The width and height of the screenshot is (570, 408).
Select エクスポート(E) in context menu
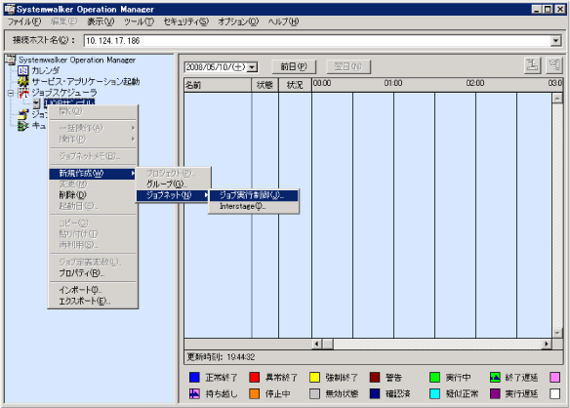click(93, 301)
